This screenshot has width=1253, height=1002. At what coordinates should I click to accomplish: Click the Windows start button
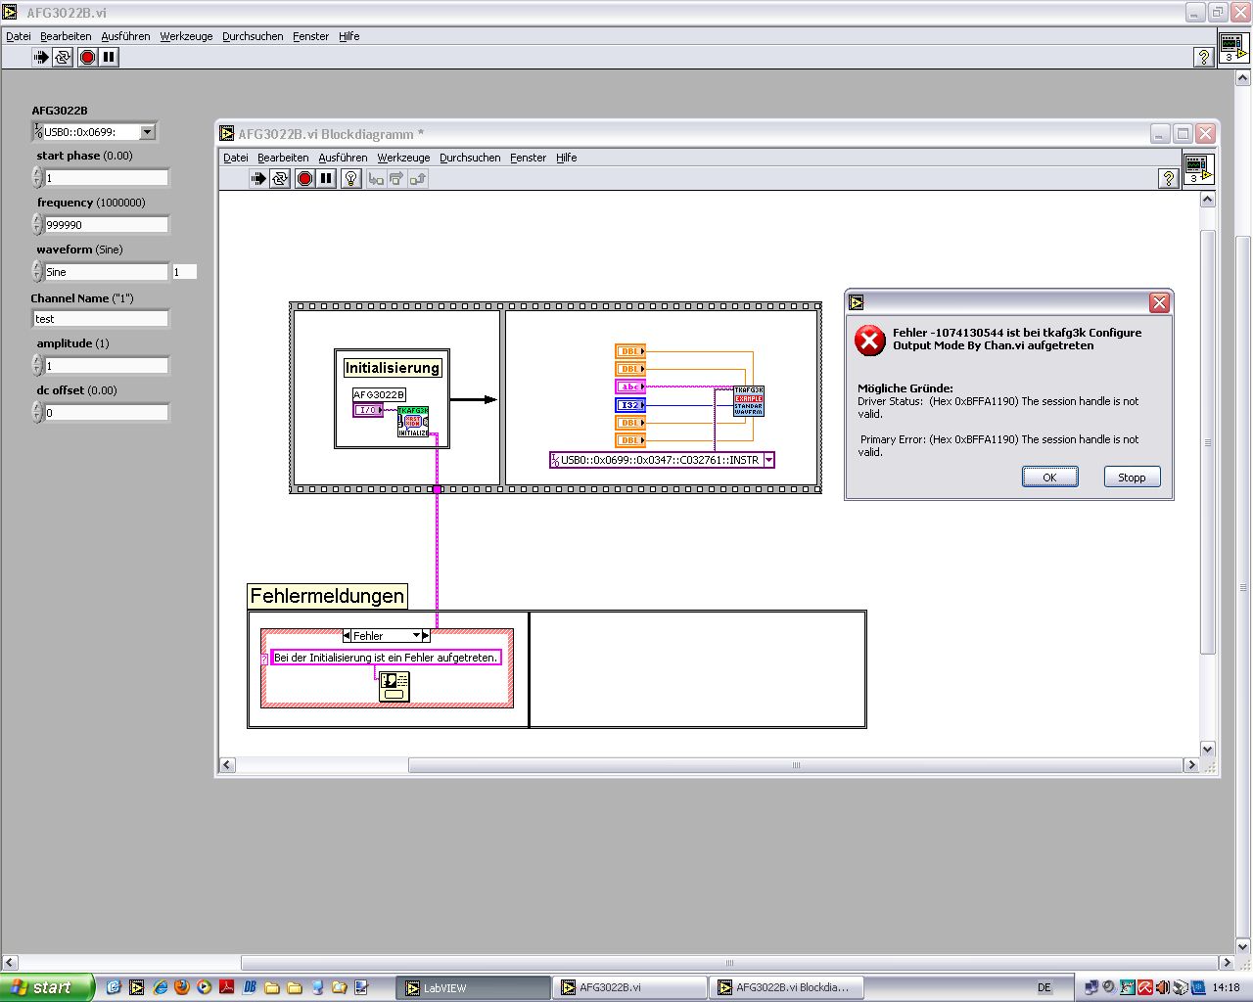pyautogui.click(x=47, y=987)
